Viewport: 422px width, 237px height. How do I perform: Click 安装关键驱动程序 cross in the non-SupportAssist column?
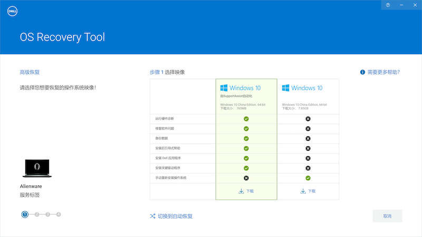(308, 168)
